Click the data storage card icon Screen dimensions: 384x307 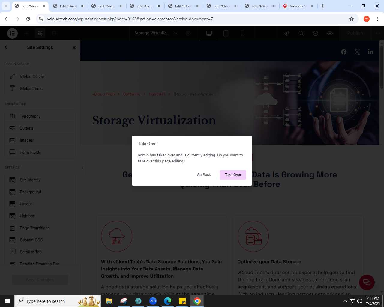pyautogui.click(x=253, y=236)
